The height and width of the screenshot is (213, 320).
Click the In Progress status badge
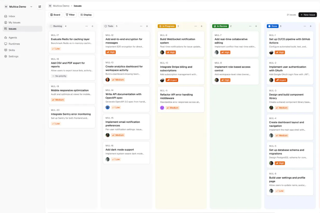pyautogui.click(x=167, y=26)
